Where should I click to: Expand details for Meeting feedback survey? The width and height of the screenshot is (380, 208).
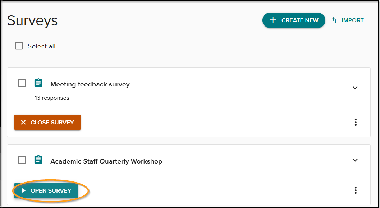[355, 88]
